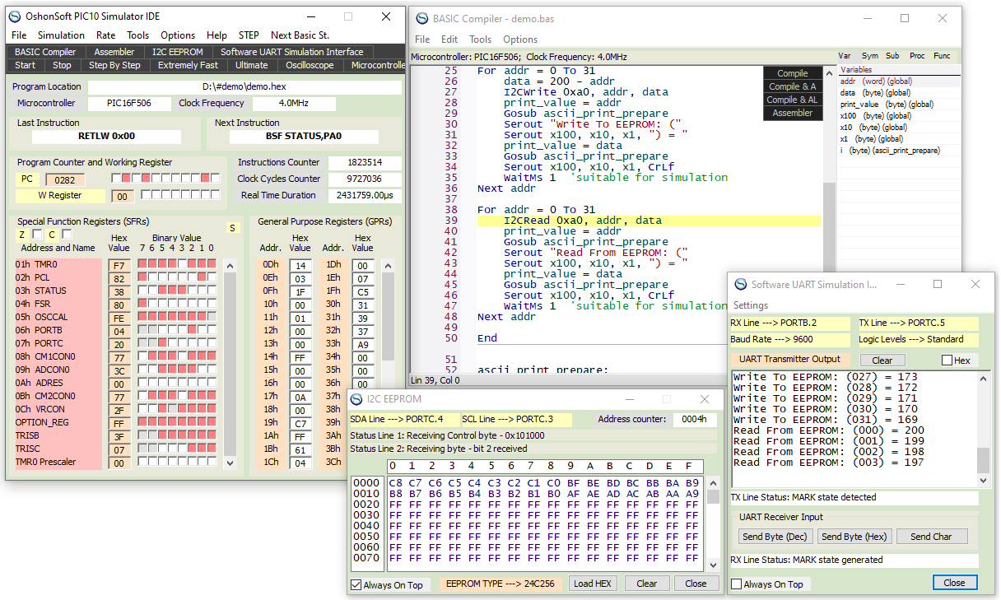Click the Compile button

pyautogui.click(x=793, y=73)
